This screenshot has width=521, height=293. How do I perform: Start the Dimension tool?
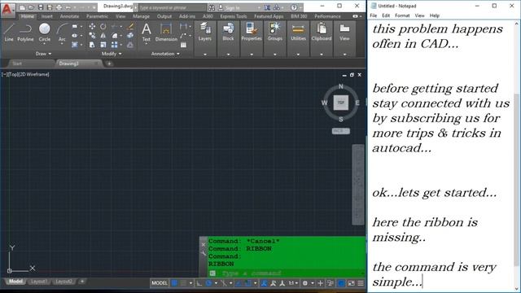tap(166, 33)
